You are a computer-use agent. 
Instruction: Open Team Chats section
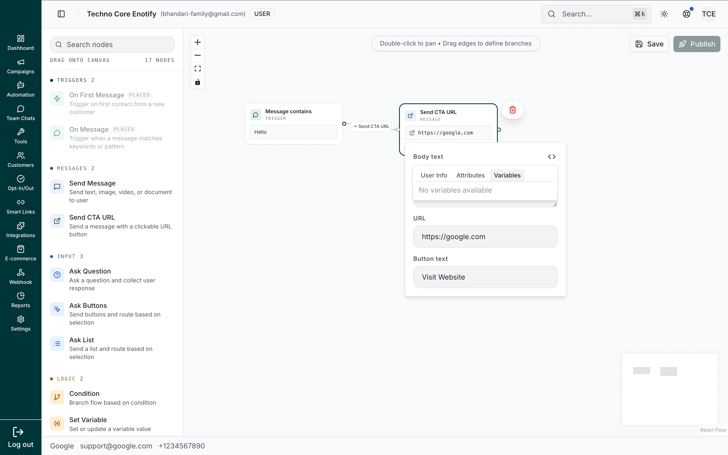coord(20,113)
